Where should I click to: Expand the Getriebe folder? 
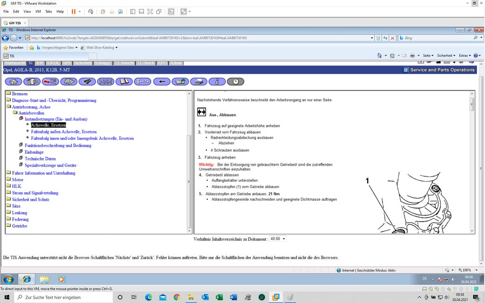(9, 226)
